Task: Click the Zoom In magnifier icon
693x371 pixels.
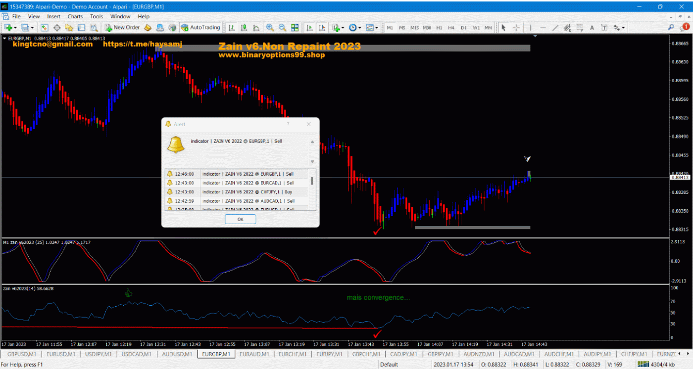Action: coord(270,28)
